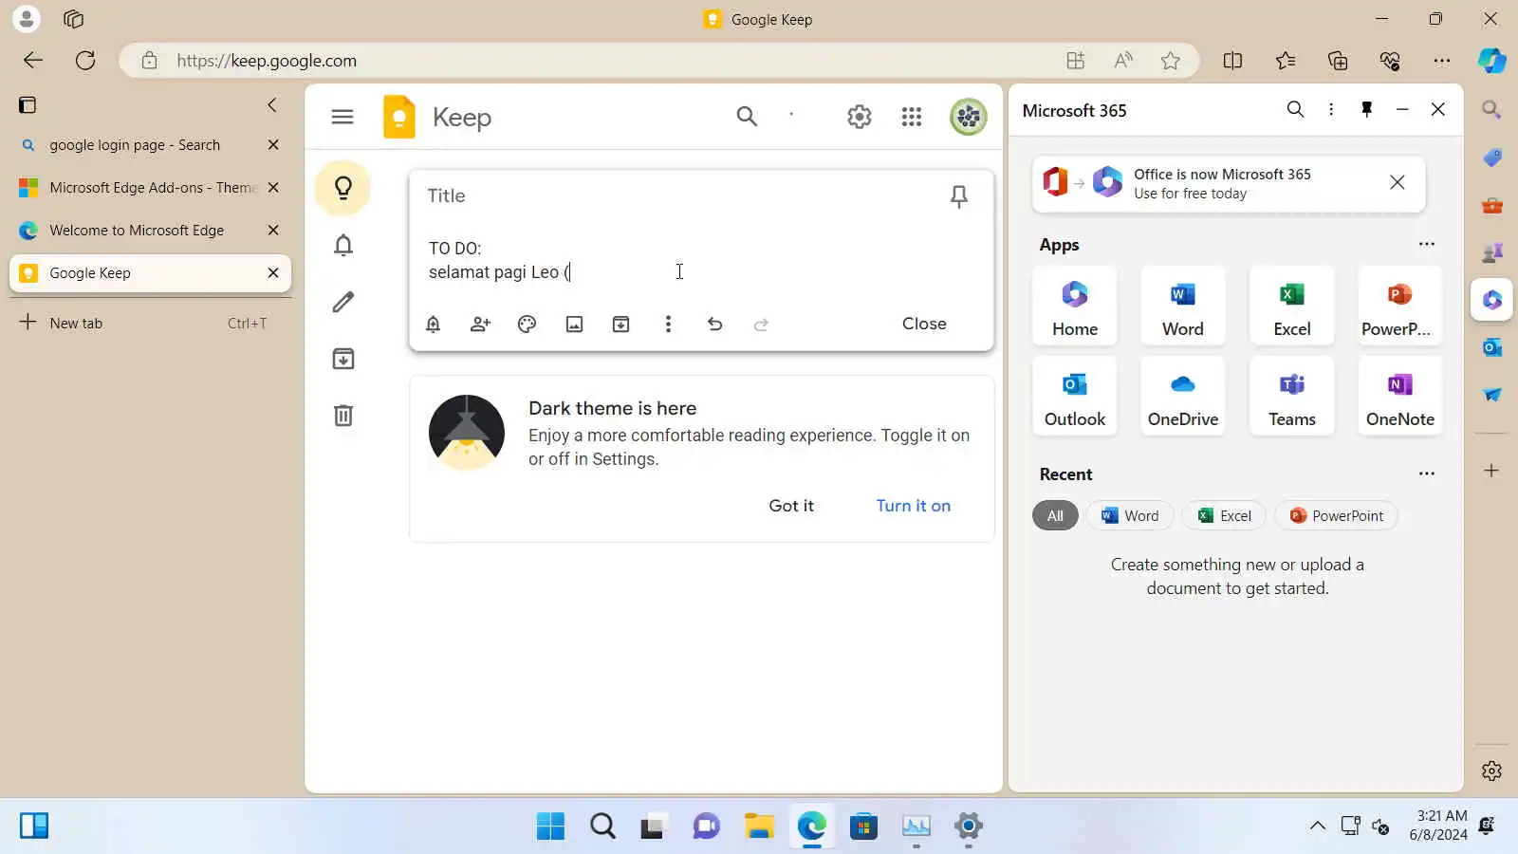The width and height of the screenshot is (1518, 854).
Task: Click into the note body text area
Action: pyautogui.click(x=701, y=261)
